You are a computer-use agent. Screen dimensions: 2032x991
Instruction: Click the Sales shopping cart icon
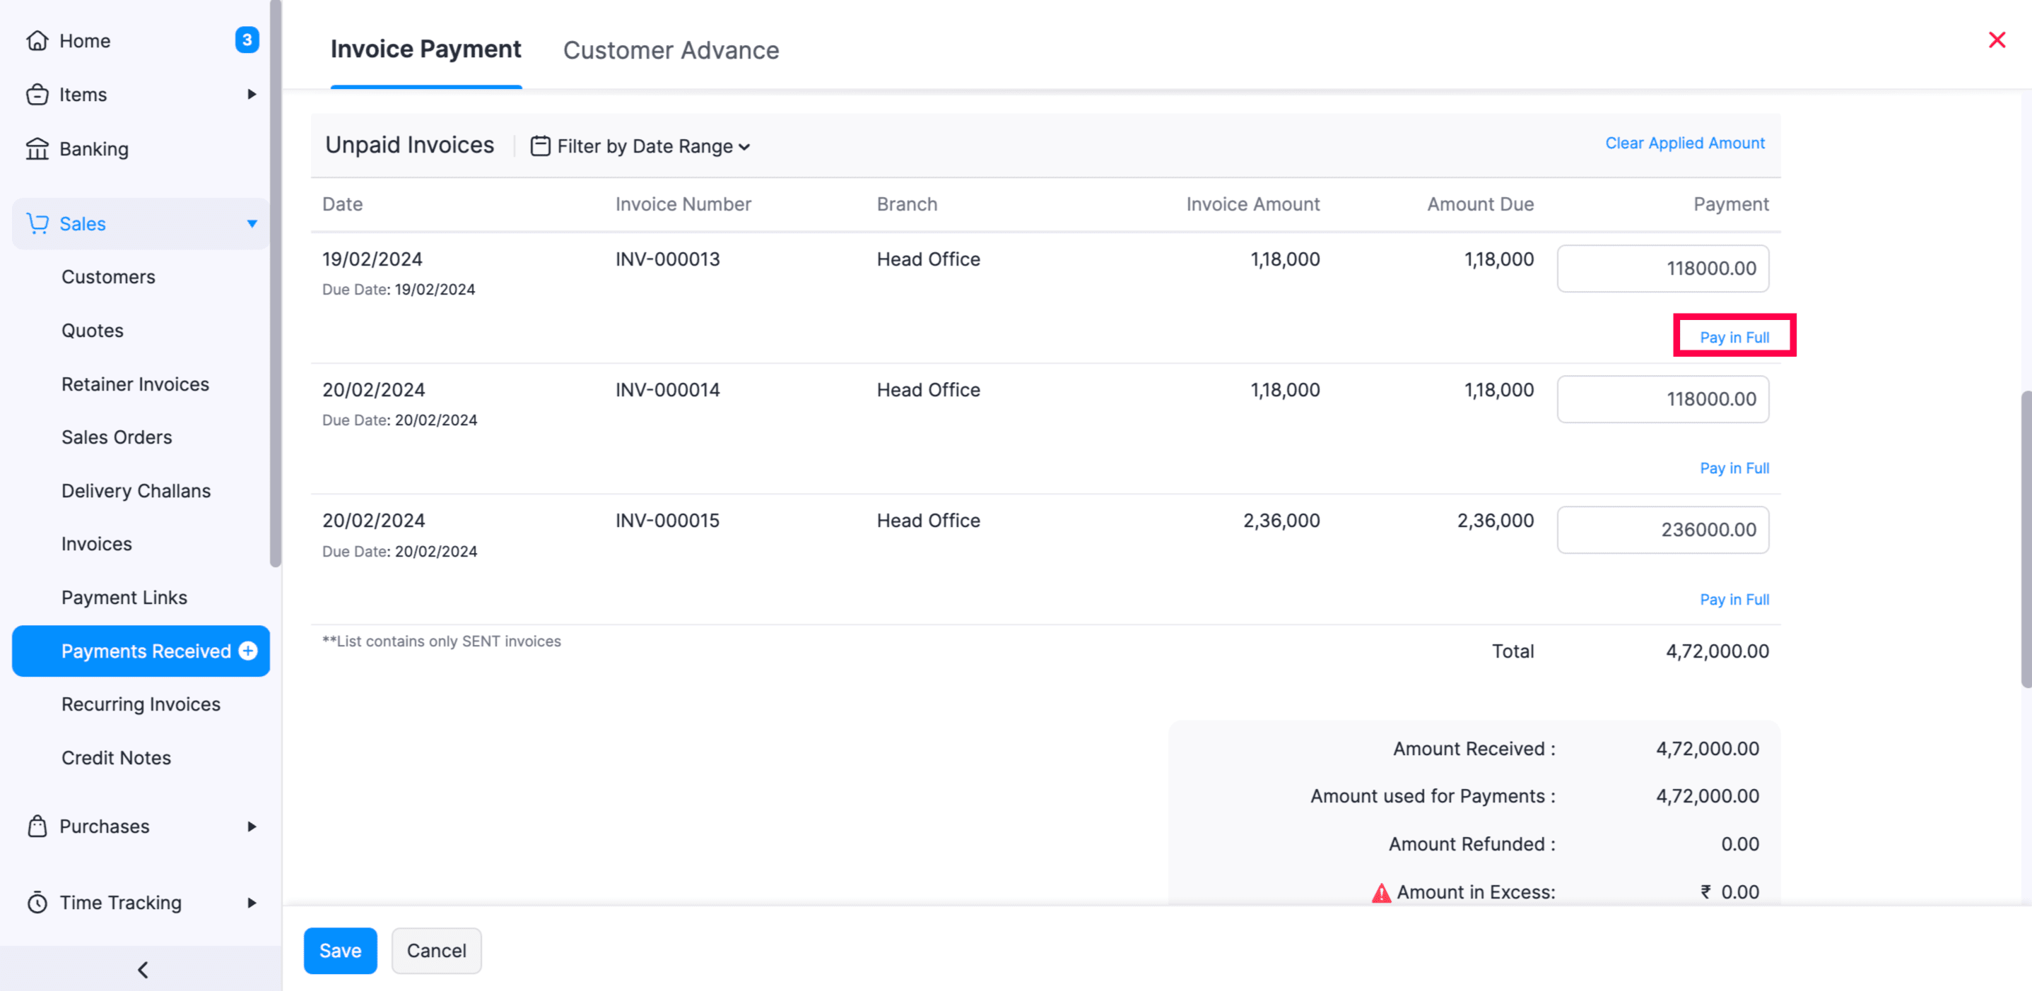[38, 223]
